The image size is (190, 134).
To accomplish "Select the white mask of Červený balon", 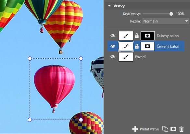I will 147,46.
